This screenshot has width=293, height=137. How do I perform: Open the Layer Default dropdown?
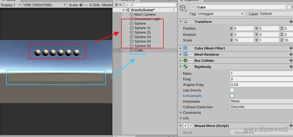tap(276, 14)
